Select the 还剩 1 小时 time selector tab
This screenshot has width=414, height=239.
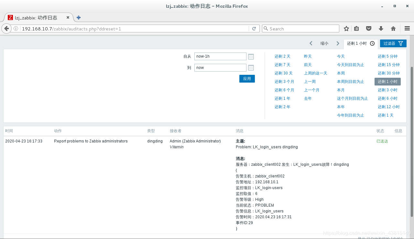[x=361, y=43]
